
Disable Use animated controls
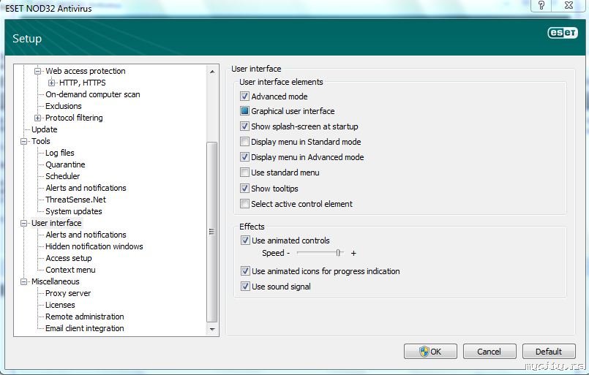pyautogui.click(x=245, y=240)
